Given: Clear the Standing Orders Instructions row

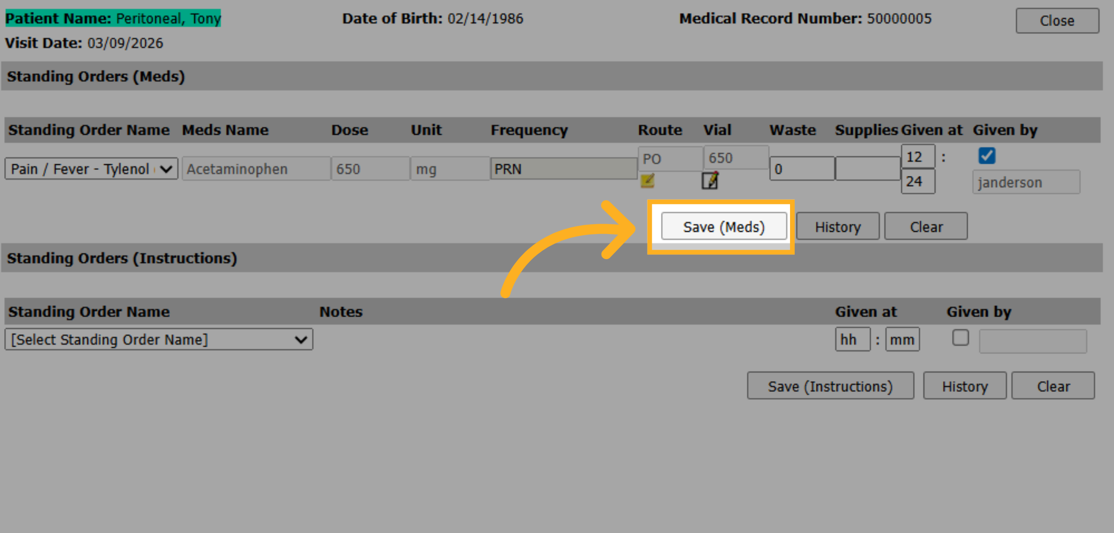Looking at the screenshot, I should coord(1053,386).
